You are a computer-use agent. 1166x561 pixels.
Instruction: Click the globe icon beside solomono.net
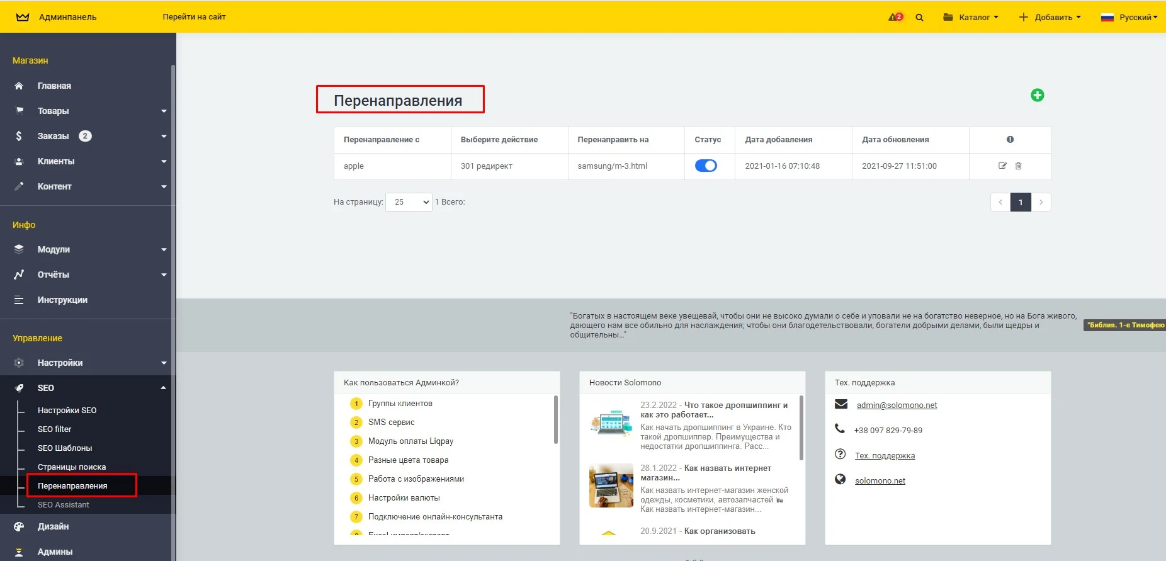coord(840,479)
